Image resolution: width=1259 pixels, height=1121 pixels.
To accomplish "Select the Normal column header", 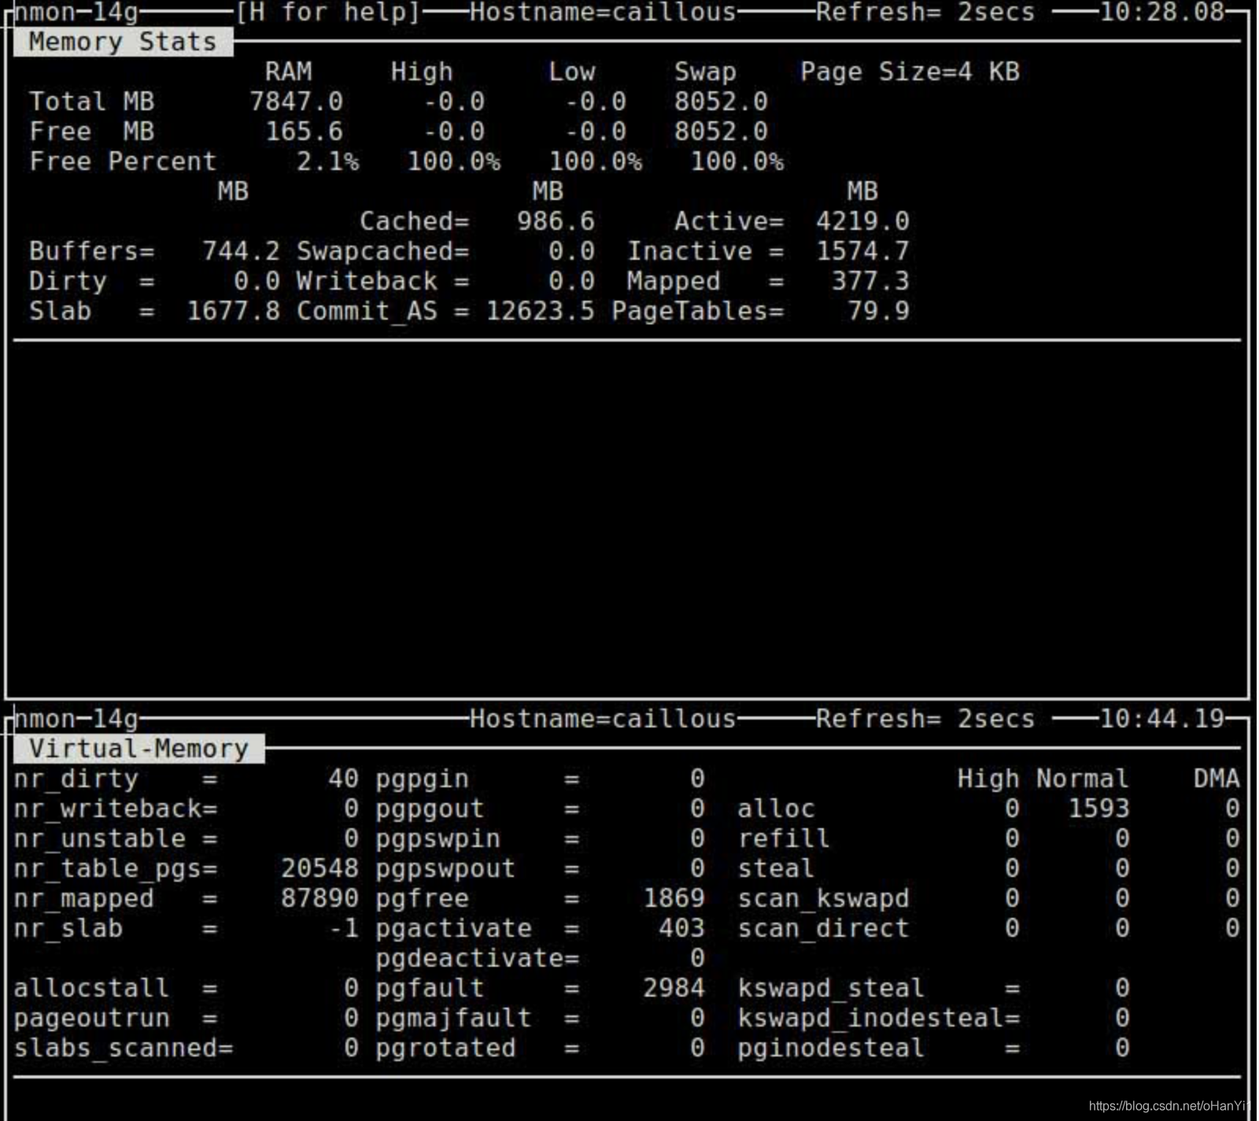I will pyautogui.click(x=1083, y=779).
